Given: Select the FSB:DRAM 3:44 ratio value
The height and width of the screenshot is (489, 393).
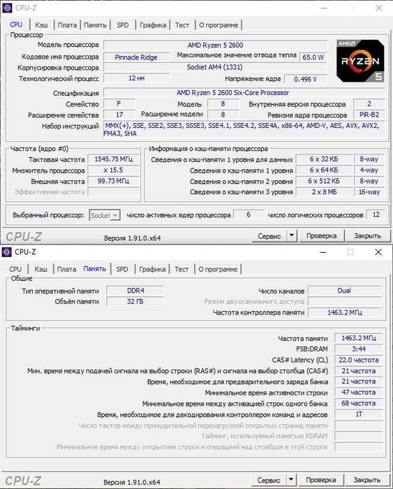Looking at the screenshot, I should click(x=358, y=349).
